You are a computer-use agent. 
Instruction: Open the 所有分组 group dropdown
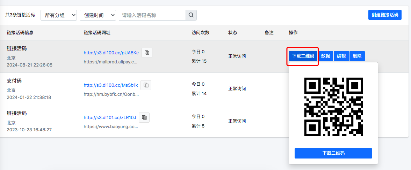pyautogui.click(x=59, y=15)
